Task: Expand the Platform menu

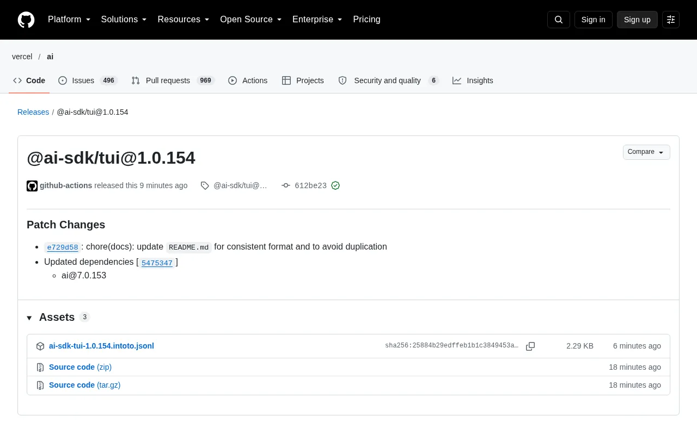Action: [x=69, y=20]
